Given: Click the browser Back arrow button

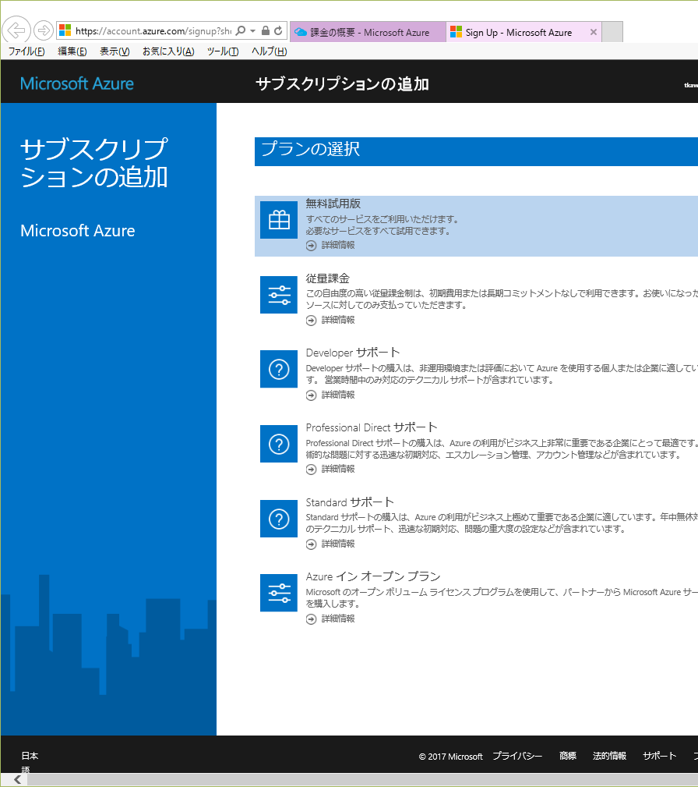Looking at the screenshot, I should point(16,30).
